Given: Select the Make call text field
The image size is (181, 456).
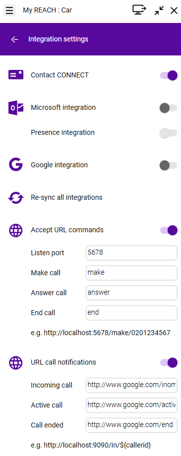Looking at the screenshot, I should click(131, 273).
